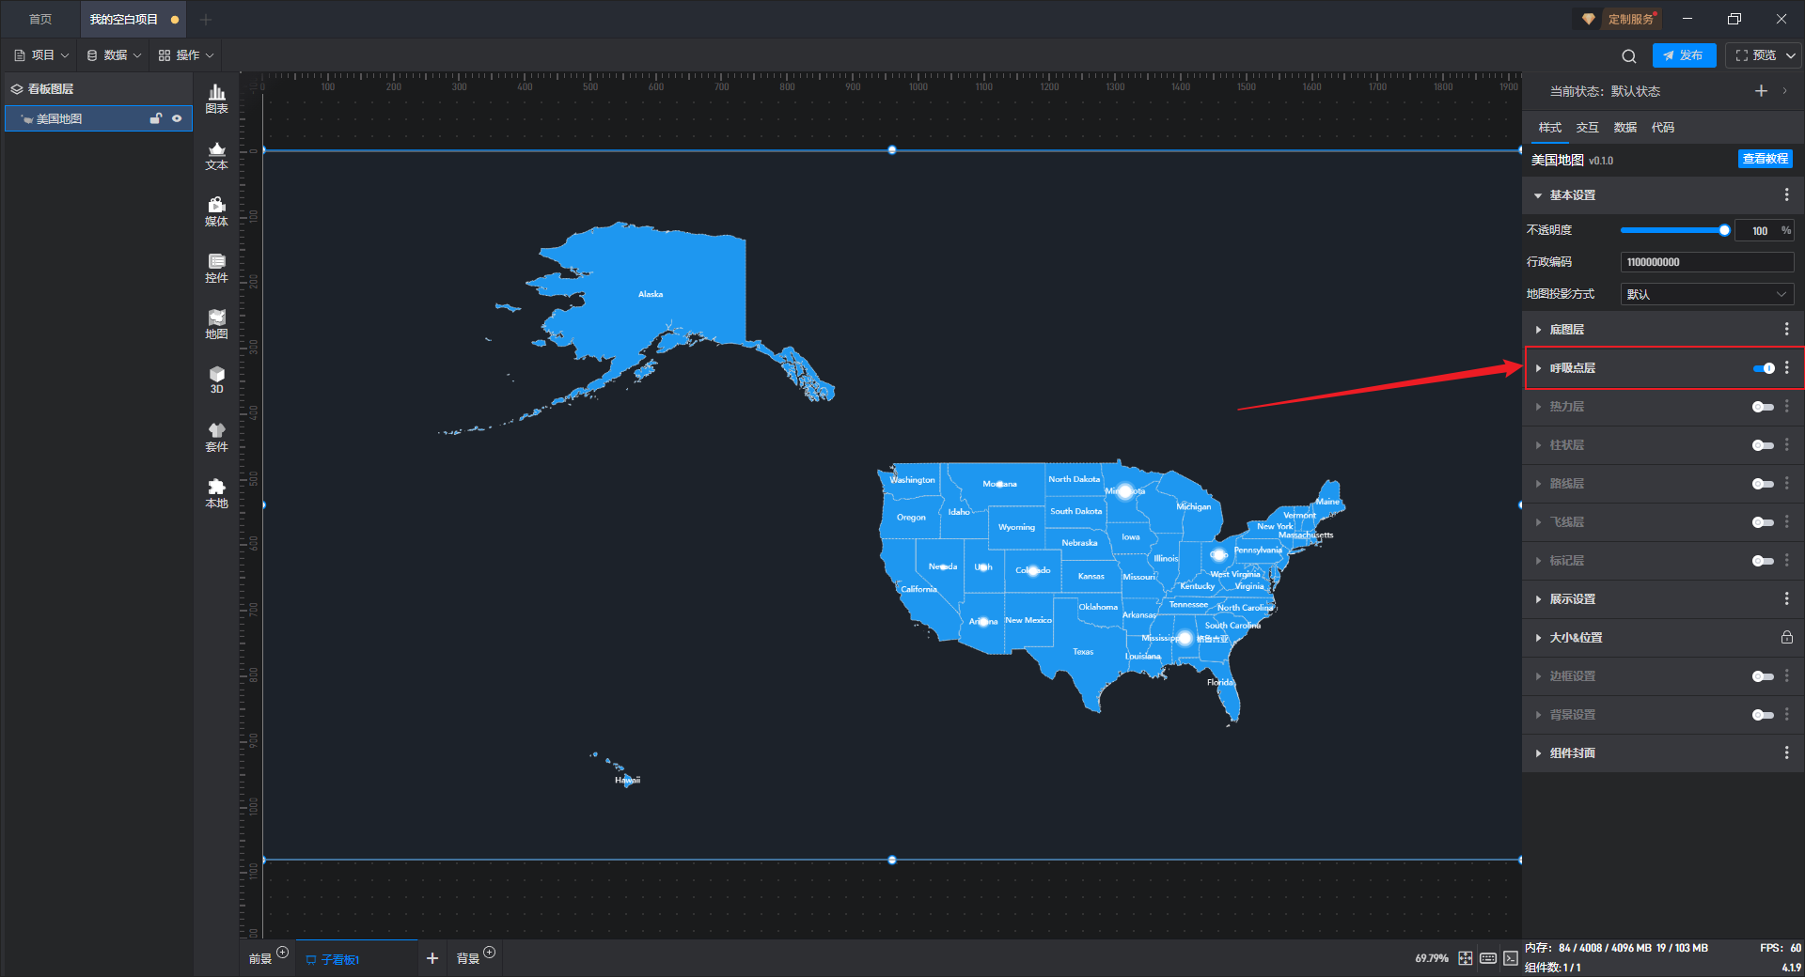
Task: Expand the 底图层 section
Action: click(1538, 330)
